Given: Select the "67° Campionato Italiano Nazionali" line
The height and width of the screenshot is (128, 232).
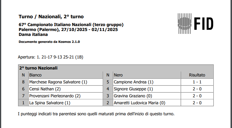Looking at the screenshot, I should pos(71,24).
